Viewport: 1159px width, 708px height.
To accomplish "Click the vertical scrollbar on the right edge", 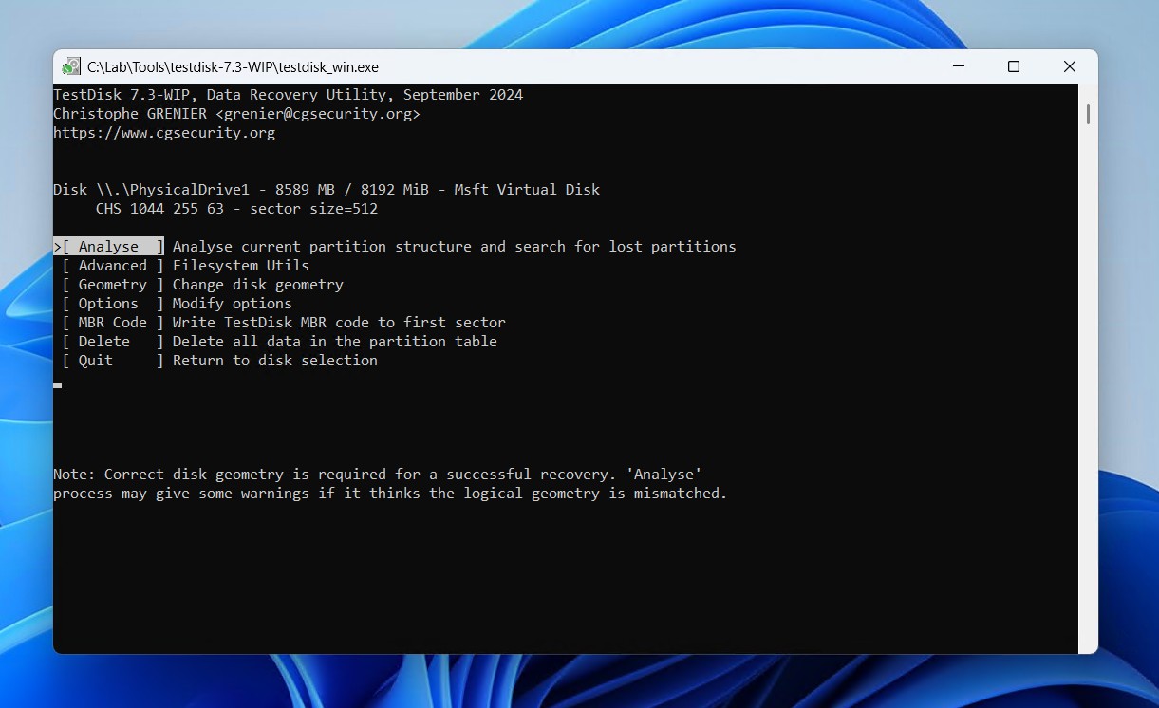I will (1088, 114).
